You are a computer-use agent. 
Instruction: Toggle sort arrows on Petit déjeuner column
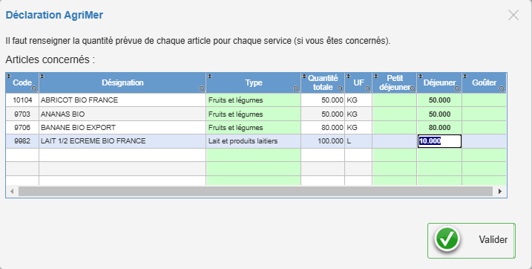(376, 76)
